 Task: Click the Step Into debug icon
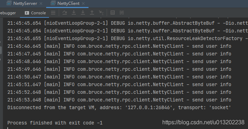(74, 13)
